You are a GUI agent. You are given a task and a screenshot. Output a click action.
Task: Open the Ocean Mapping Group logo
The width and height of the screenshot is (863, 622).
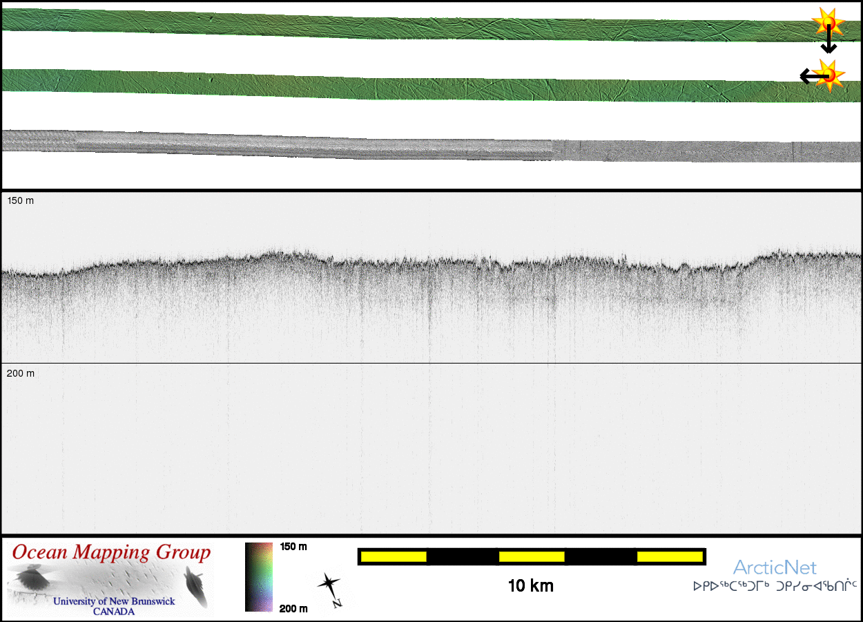tap(110, 579)
